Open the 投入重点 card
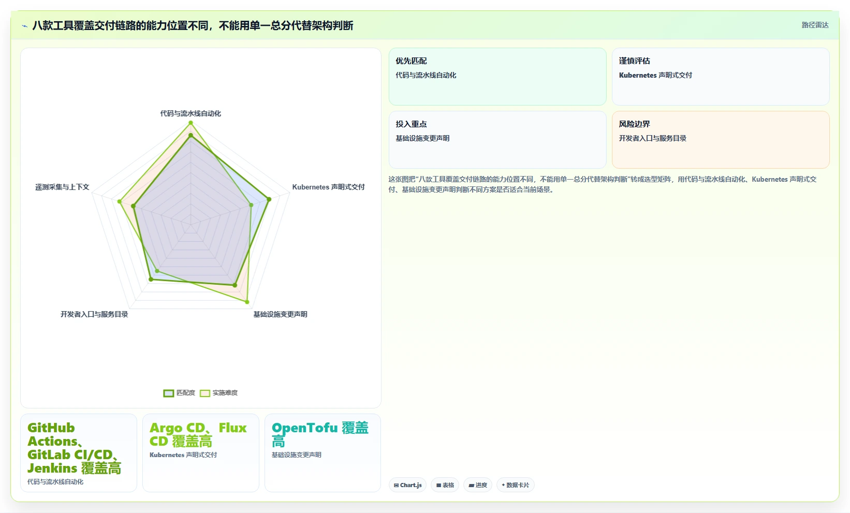The height and width of the screenshot is (513, 850). pyautogui.click(x=497, y=140)
